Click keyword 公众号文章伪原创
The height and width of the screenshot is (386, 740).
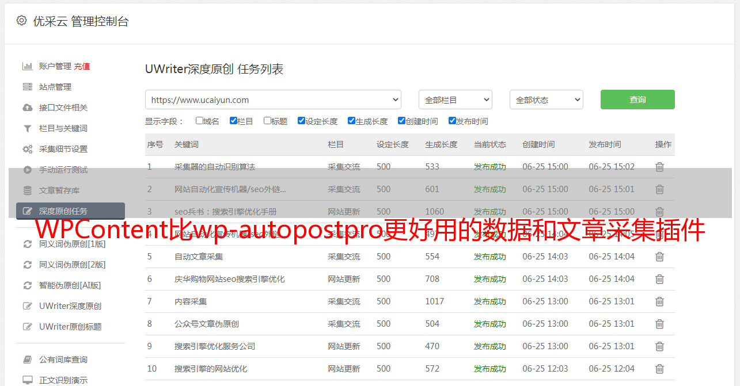coord(207,324)
